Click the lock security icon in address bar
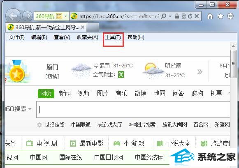 [x=176, y=16]
